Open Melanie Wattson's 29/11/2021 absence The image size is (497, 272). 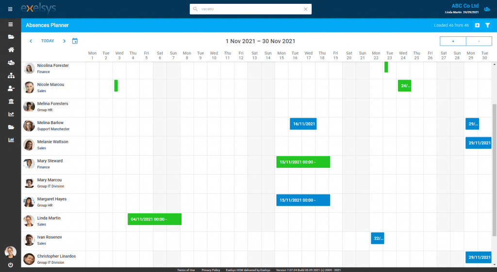[478, 143]
